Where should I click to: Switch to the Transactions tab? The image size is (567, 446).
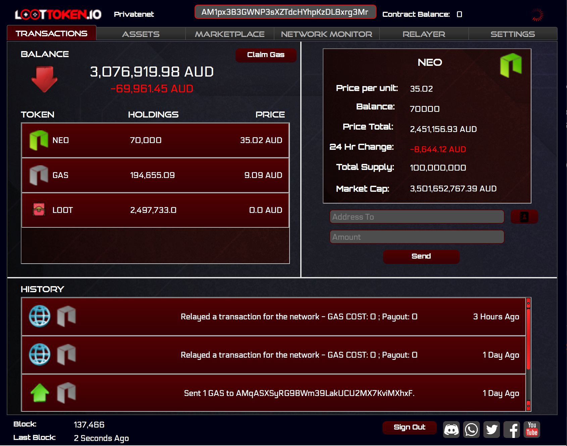pyautogui.click(x=52, y=33)
